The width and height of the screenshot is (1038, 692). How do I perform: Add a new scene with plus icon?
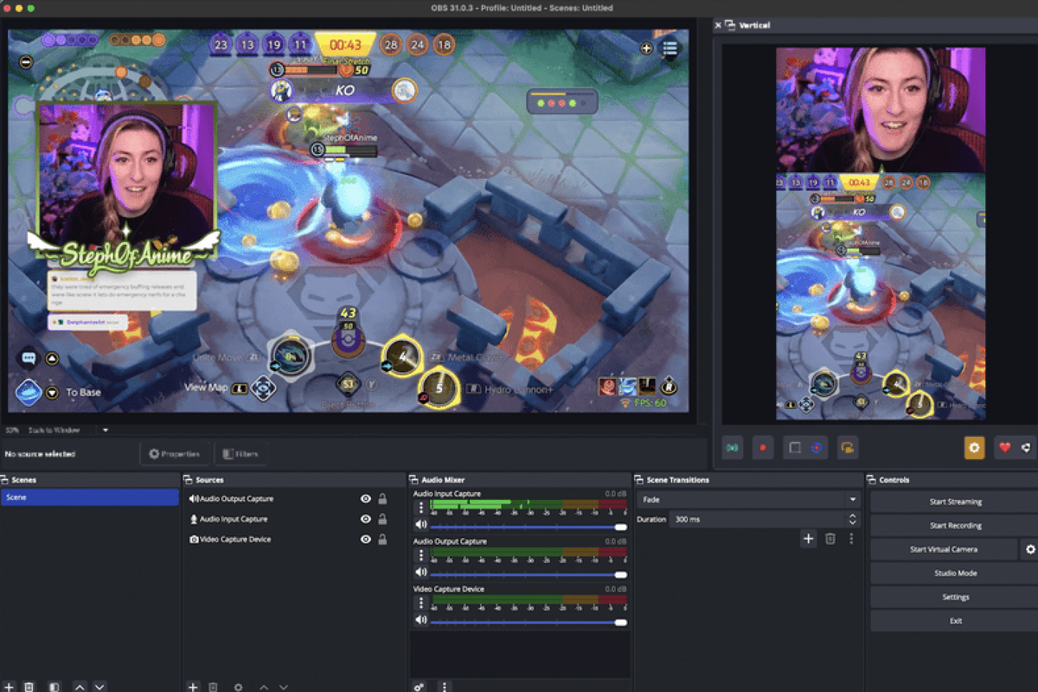click(x=9, y=687)
